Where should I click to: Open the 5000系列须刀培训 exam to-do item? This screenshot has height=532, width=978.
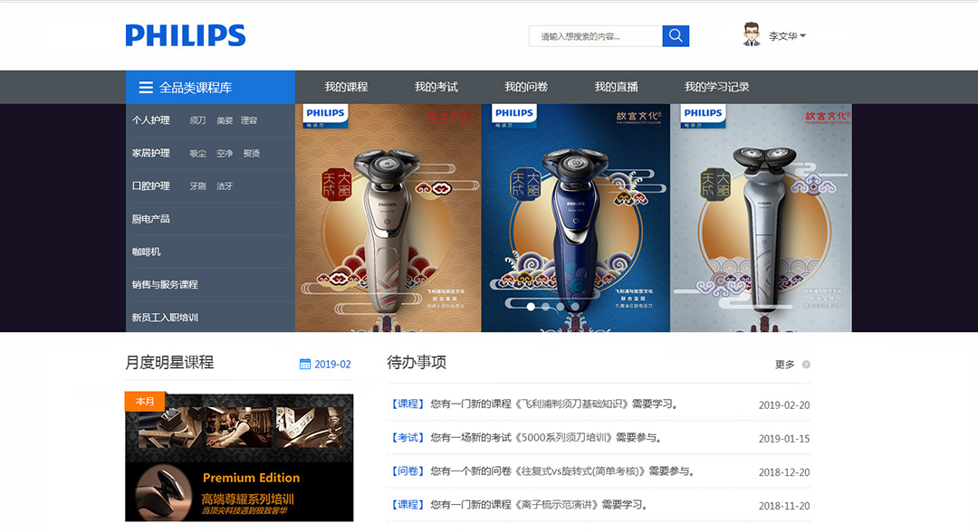525,437
